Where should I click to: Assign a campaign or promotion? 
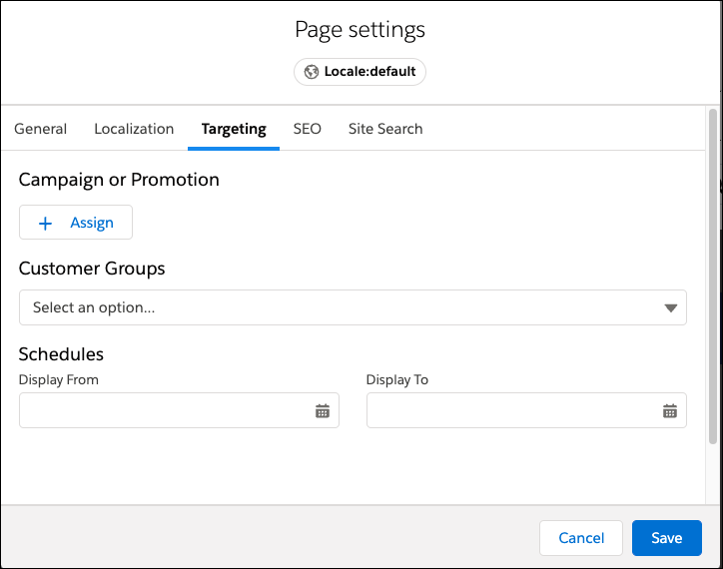pos(76,223)
